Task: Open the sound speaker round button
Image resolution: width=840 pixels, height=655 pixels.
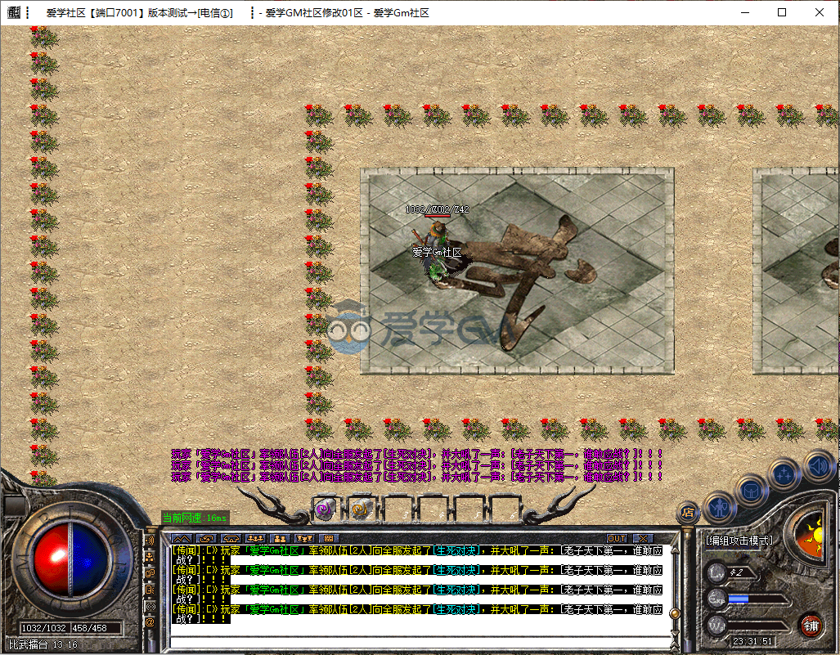Action: [820, 466]
